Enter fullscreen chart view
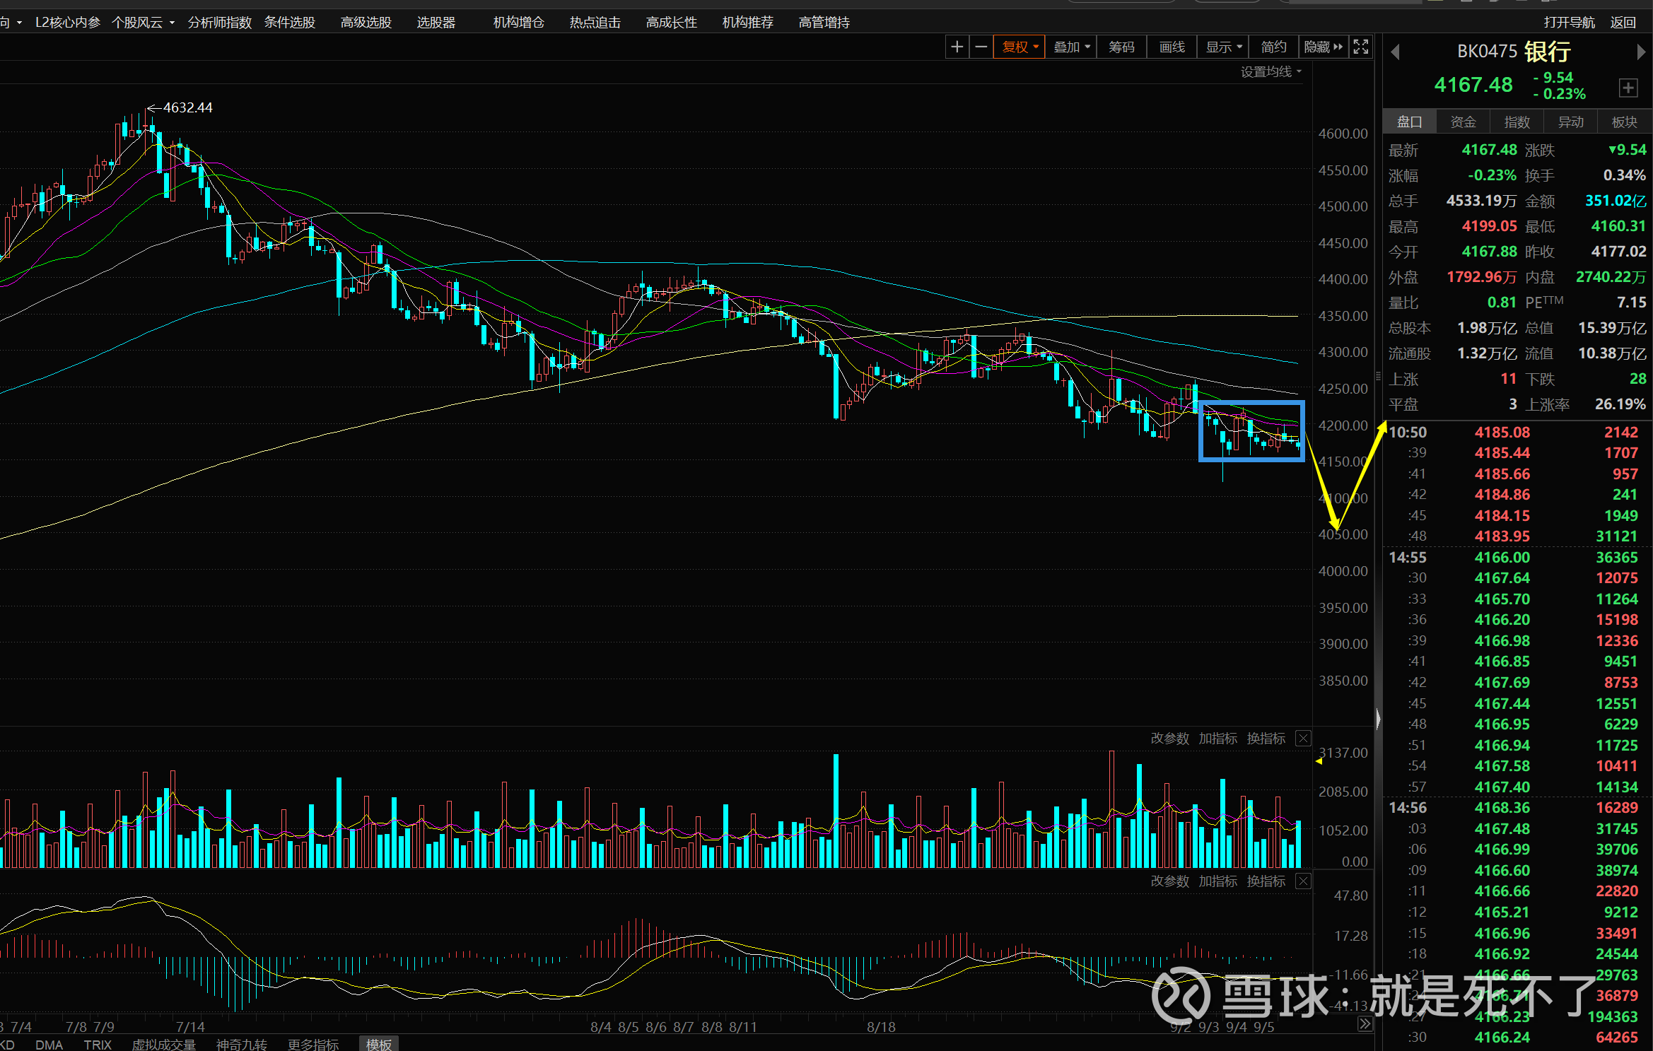1653x1051 pixels. coord(1361,47)
